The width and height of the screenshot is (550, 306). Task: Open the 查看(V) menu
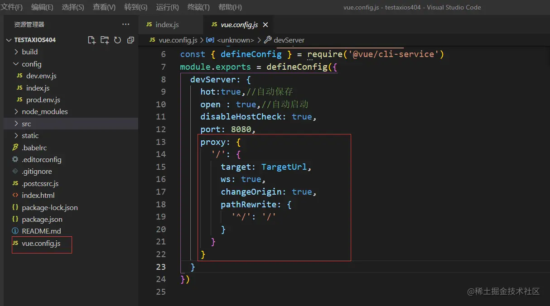point(104,7)
